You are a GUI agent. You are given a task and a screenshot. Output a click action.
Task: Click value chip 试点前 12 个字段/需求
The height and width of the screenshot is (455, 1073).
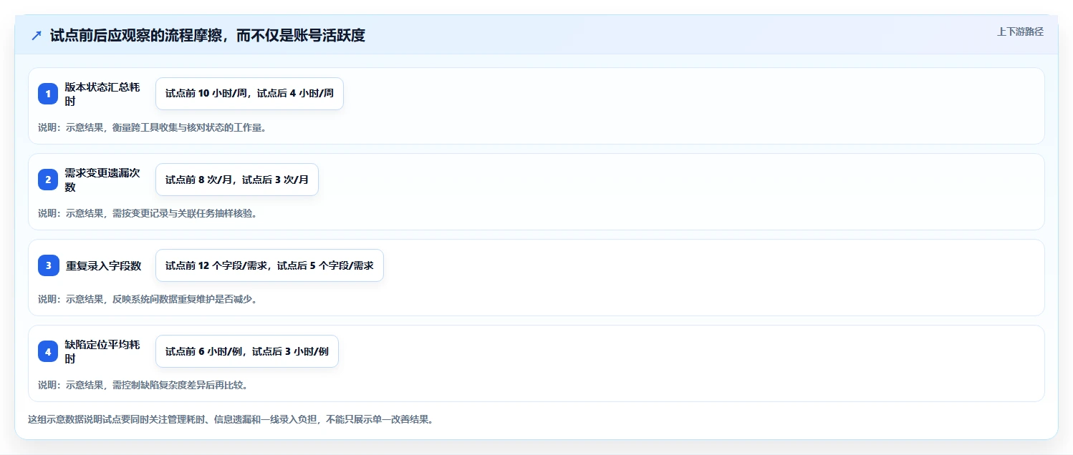[x=269, y=265]
